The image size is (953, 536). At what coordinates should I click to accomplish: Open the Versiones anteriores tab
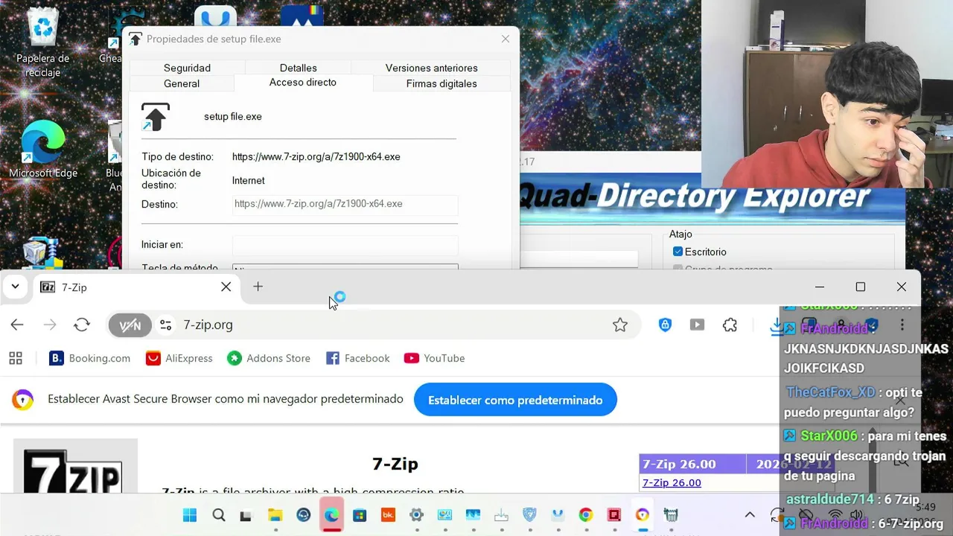pos(431,68)
